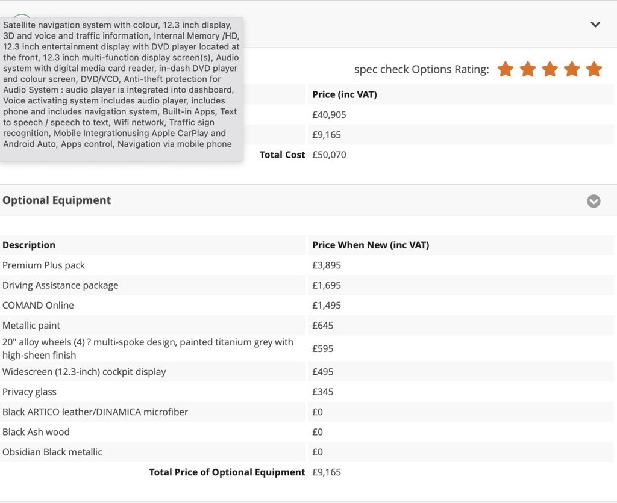Select the Privacy glass row
Screen dimensions: 617x503
click(30, 392)
